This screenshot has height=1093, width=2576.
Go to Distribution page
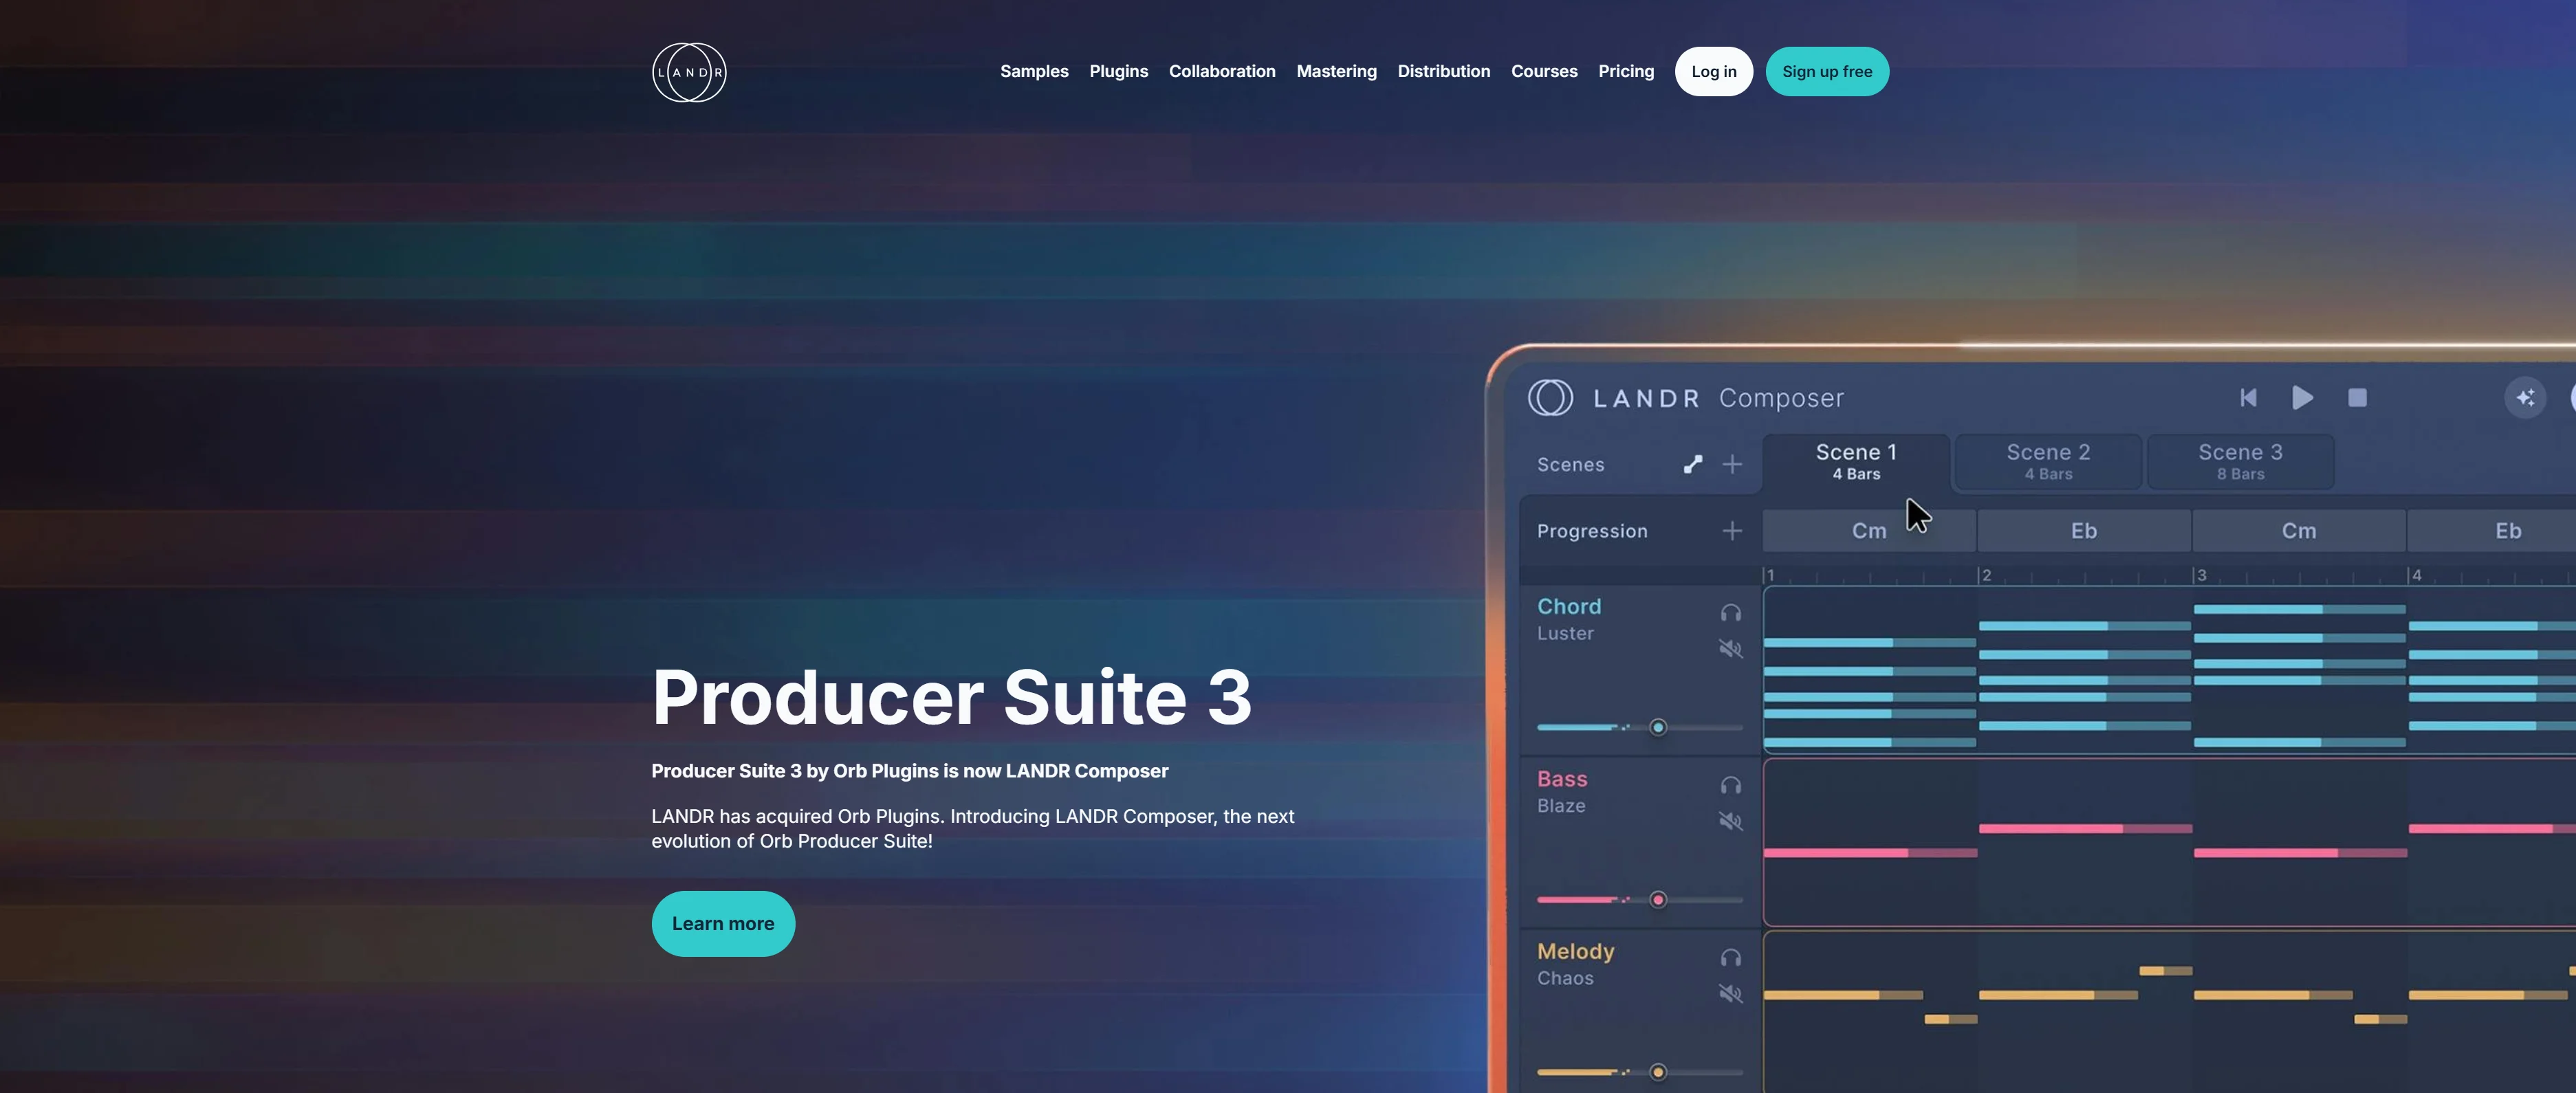click(x=1443, y=72)
